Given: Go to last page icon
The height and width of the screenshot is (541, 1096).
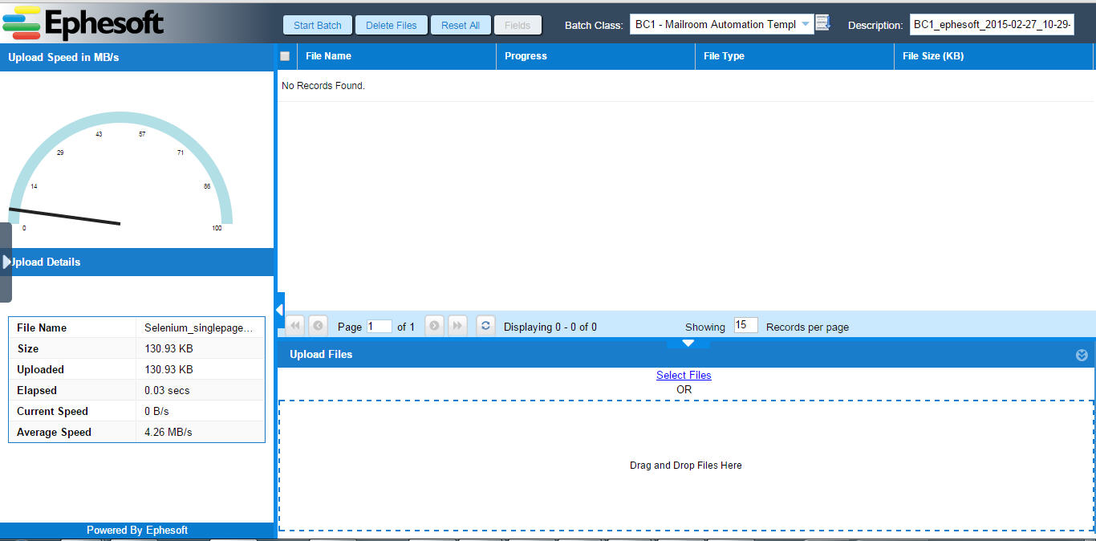Looking at the screenshot, I should (x=457, y=326).
